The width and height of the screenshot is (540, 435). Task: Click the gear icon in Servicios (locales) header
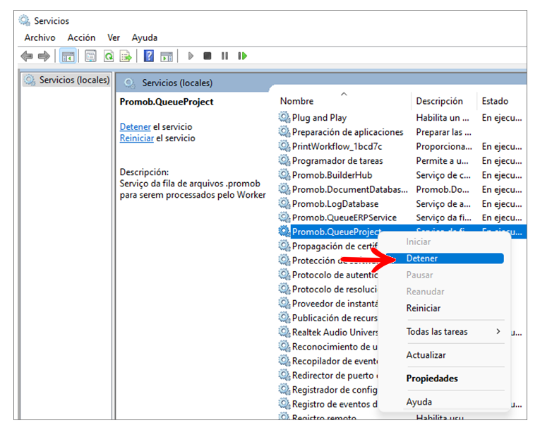tap(130, 83)
